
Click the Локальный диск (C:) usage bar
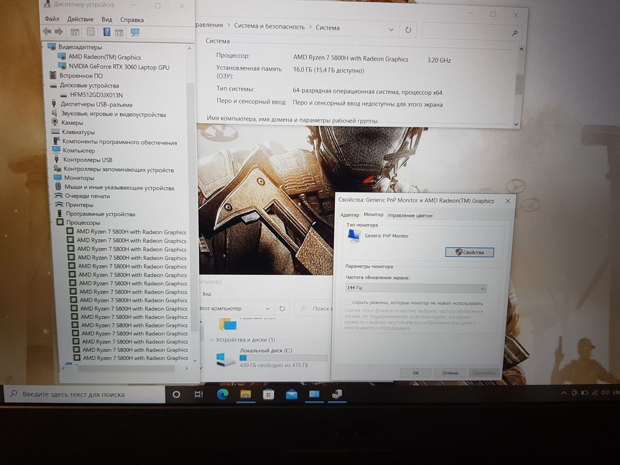tap(283, 358)
